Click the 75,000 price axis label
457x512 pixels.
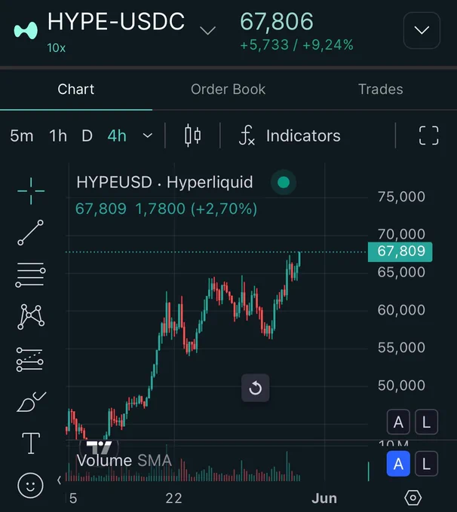point(401,197)
